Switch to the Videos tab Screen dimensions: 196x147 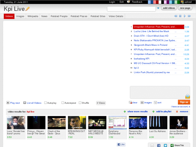point(9,16)
